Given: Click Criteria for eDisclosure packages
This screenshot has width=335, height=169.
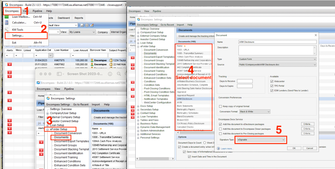Looking at the screenshot, I should pyautogui.click(x=308, y=124).
